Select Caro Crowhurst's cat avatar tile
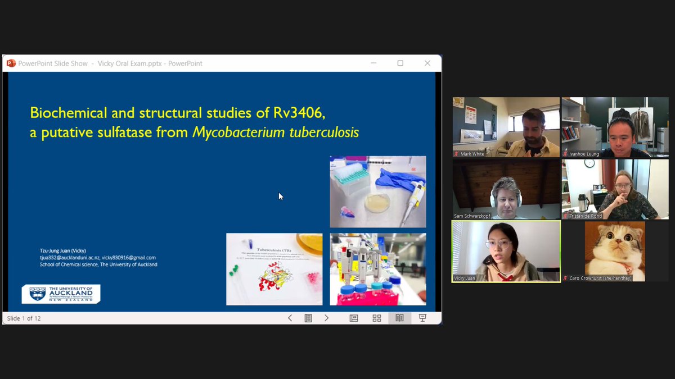 [615, 251]
